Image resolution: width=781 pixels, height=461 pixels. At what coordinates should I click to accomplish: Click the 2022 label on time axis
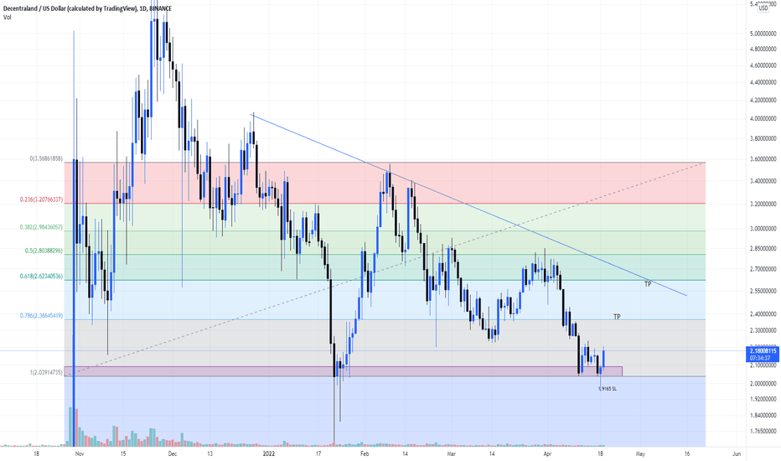pos(268,454)
